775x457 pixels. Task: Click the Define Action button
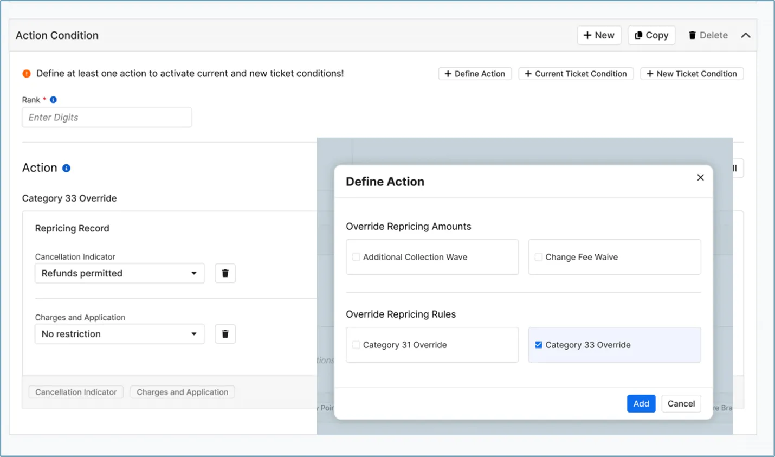pyautogui.click(x=475, y=74)
